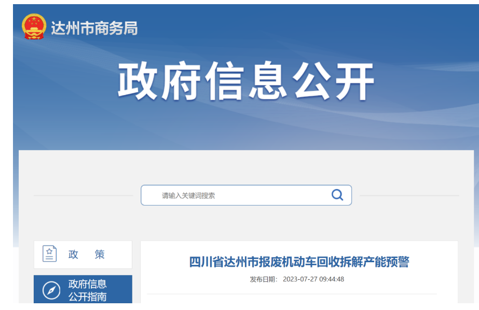This screenshot has width=479, height=310.
Task: Click the 发布日期 label
Action: (263, 279)
